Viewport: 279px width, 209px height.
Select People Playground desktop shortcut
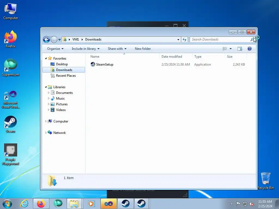pyautogui.click(x=11, y=154)
